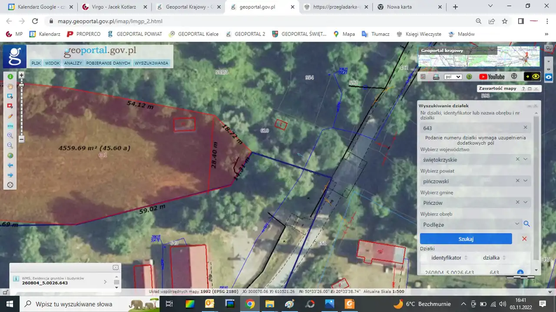The image size is (556, 312).
Task: Open the WYSZUKIWANIA menu
Action: [151, 63]
